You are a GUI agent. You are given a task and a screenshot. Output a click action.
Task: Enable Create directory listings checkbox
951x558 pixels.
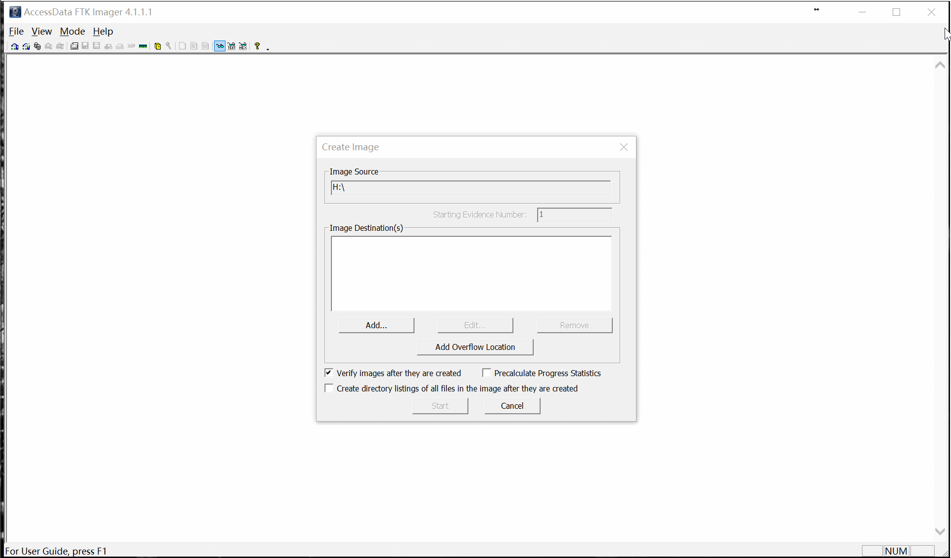[x=328, y=388]
